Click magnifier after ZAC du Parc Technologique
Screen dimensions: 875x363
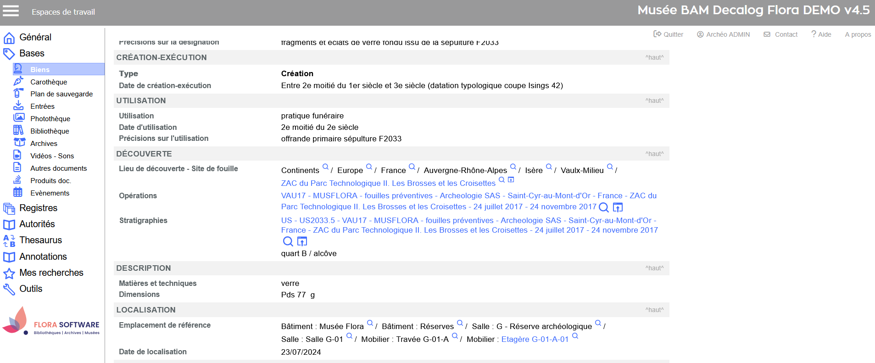tap(502, 180)
